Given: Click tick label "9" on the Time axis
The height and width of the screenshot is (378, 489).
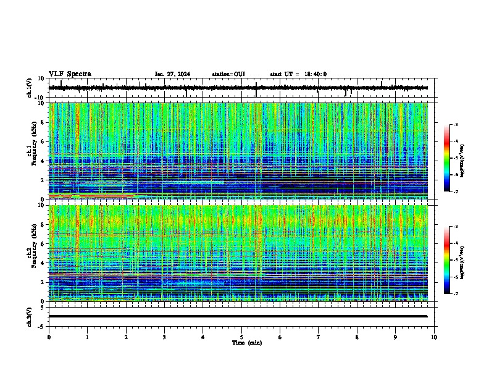Looking at the screenshot, I should pyautogui.click(x=395, y=337).
